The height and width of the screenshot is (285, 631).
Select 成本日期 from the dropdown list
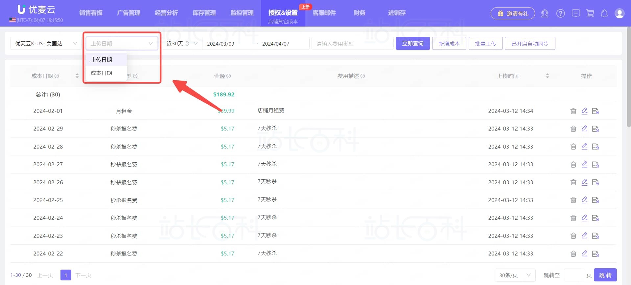click(x=102, y=73)
